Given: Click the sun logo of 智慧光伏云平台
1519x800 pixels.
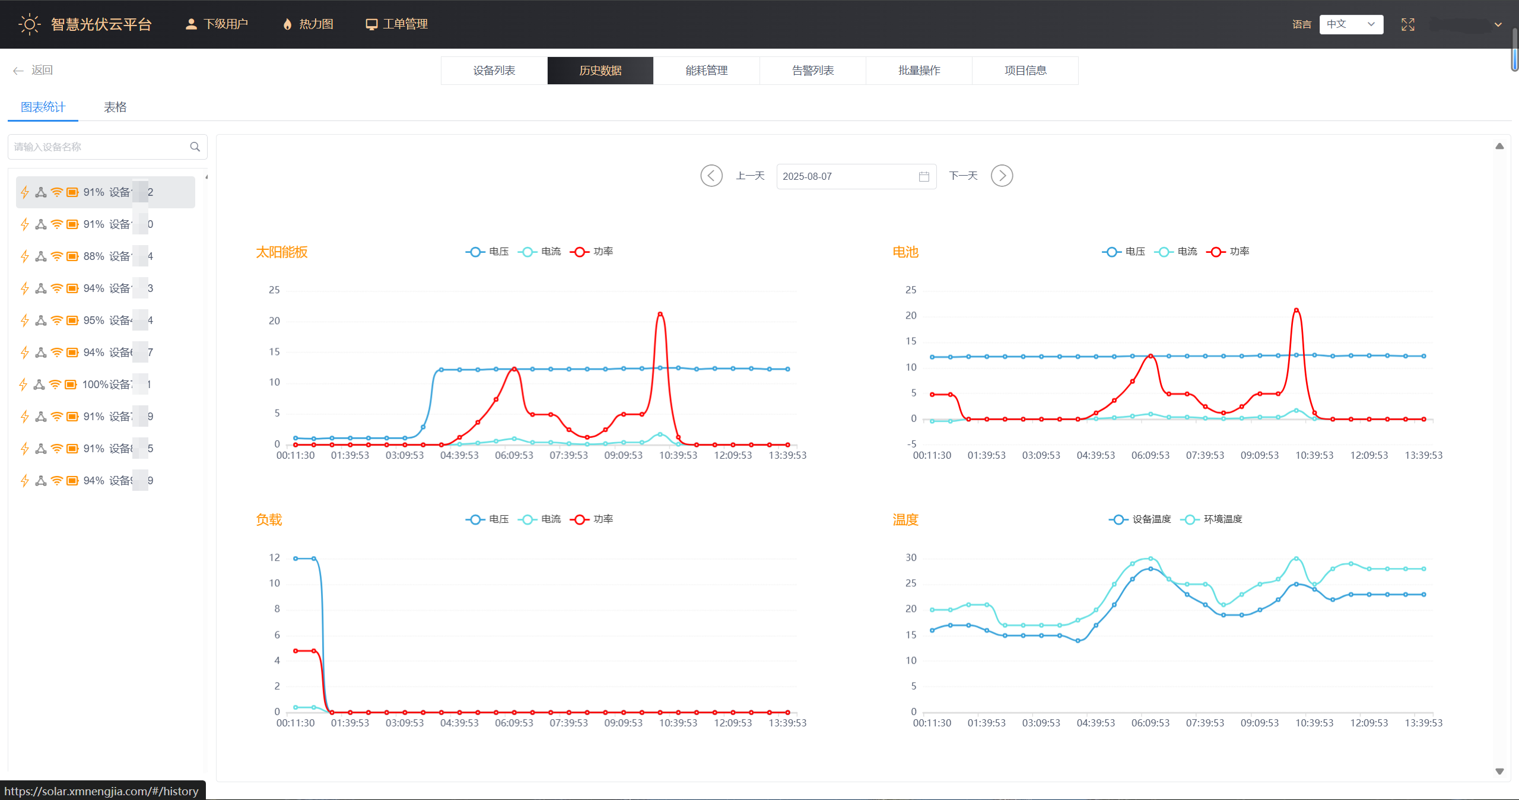Looking at the screenshot, I should 29,24.
